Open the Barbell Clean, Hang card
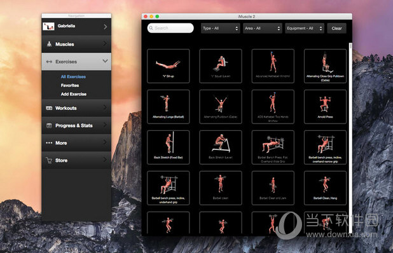393x253 pixels. (x=326, y=188)
